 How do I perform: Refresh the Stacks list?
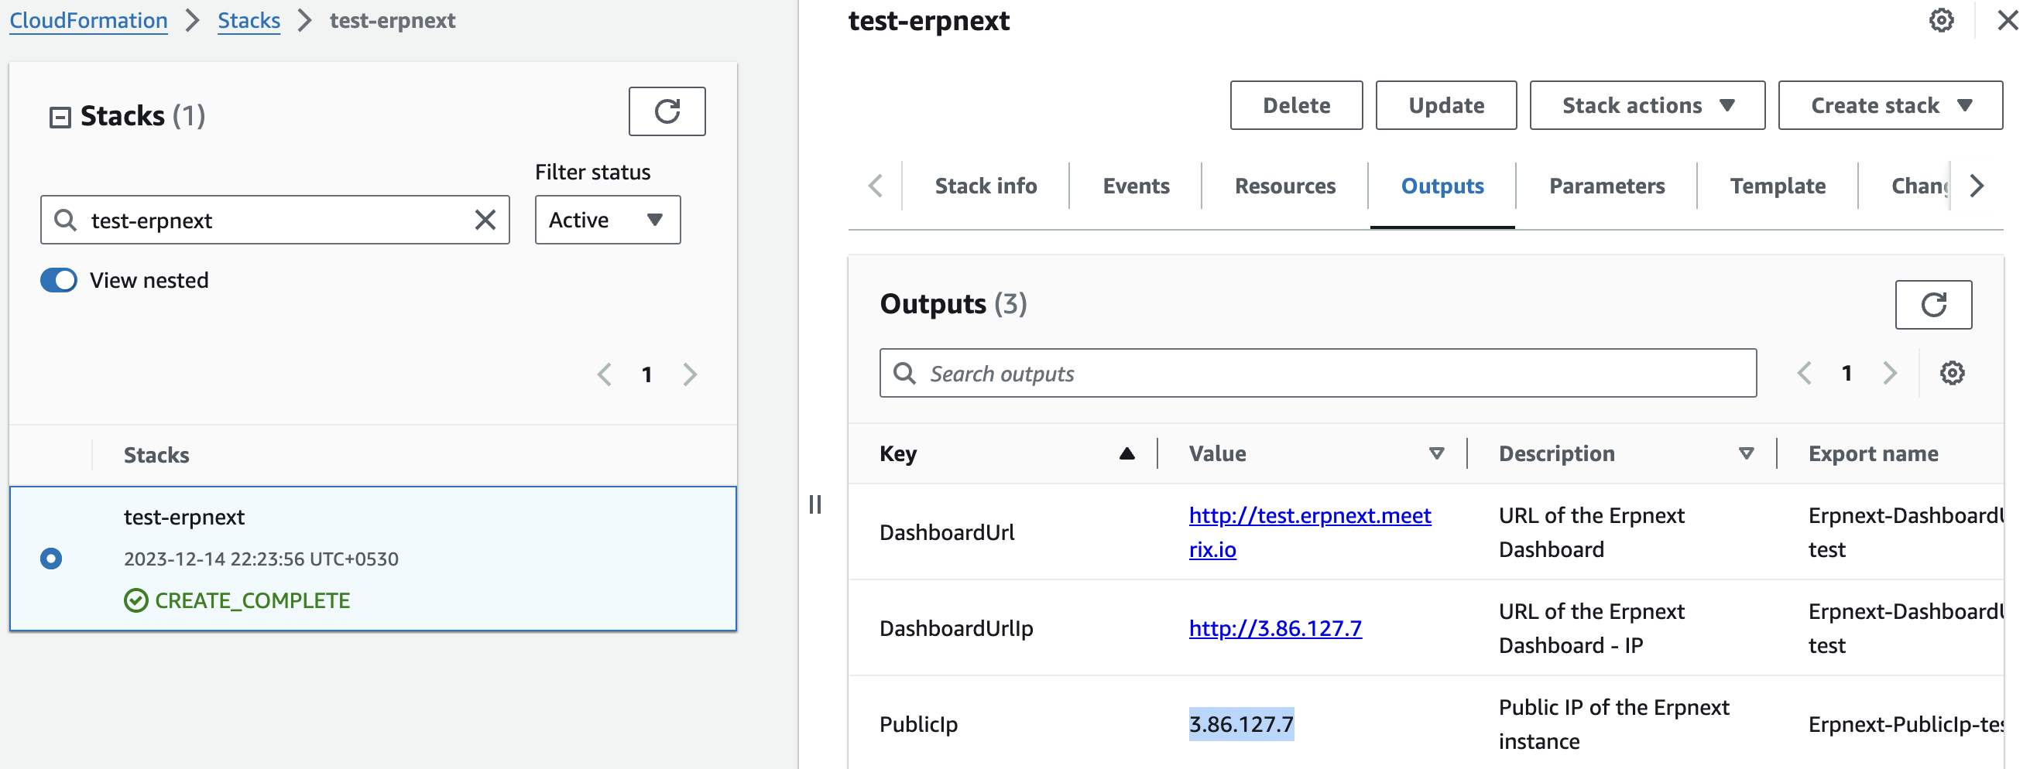[666, 111]
